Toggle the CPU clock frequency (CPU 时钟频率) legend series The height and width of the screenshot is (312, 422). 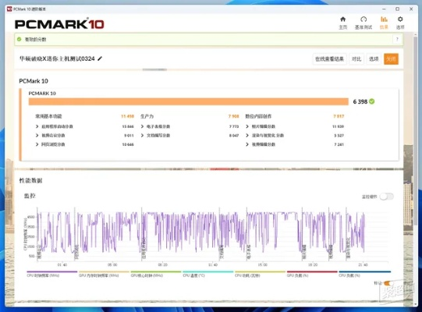[x=51, y=274]
